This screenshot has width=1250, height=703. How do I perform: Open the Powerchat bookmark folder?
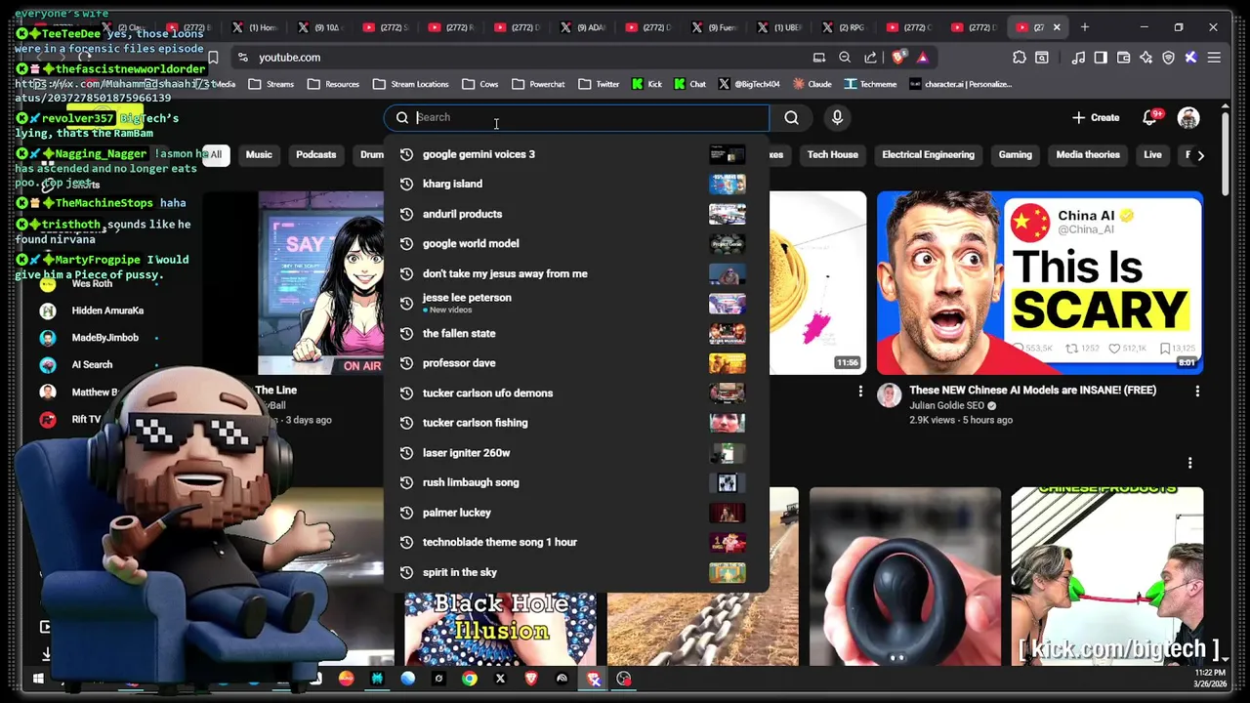tap(538, 84)
